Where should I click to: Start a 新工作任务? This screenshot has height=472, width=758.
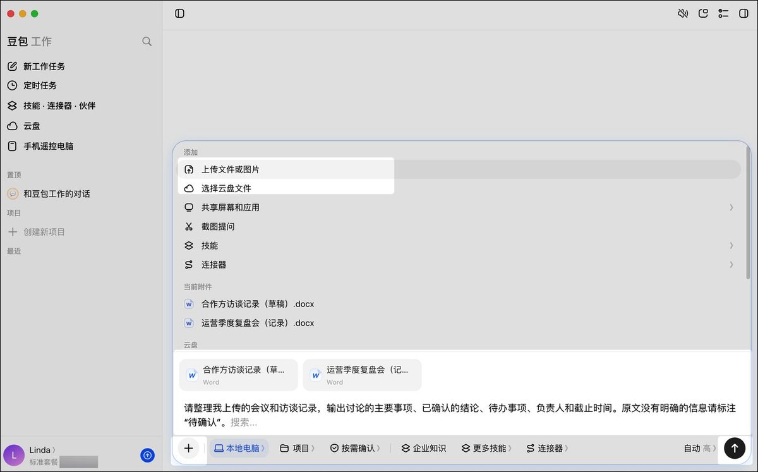click(x=81, y=66)
